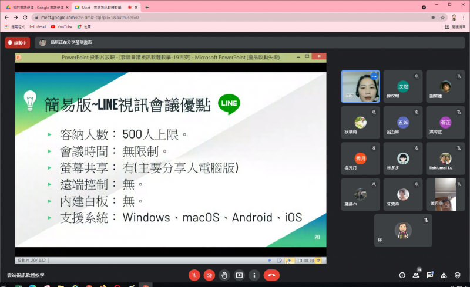This screenshot has height=287, width=470.
Task: Open meeting details info icon
Action: click(x=402, y=275)
